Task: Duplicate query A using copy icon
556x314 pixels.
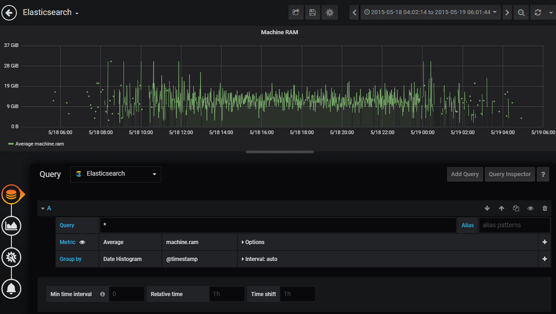Action: point(516,209)
